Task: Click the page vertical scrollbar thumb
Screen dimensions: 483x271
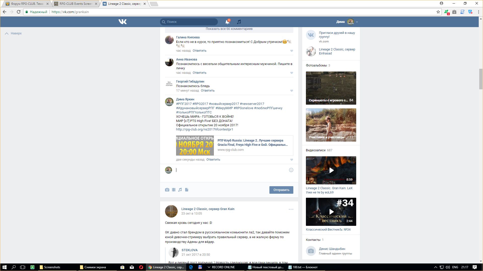Action: point(481,79)
